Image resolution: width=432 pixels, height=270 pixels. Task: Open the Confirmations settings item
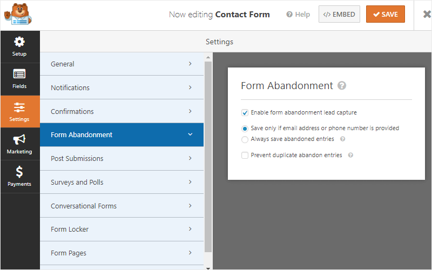click(122, 111)
